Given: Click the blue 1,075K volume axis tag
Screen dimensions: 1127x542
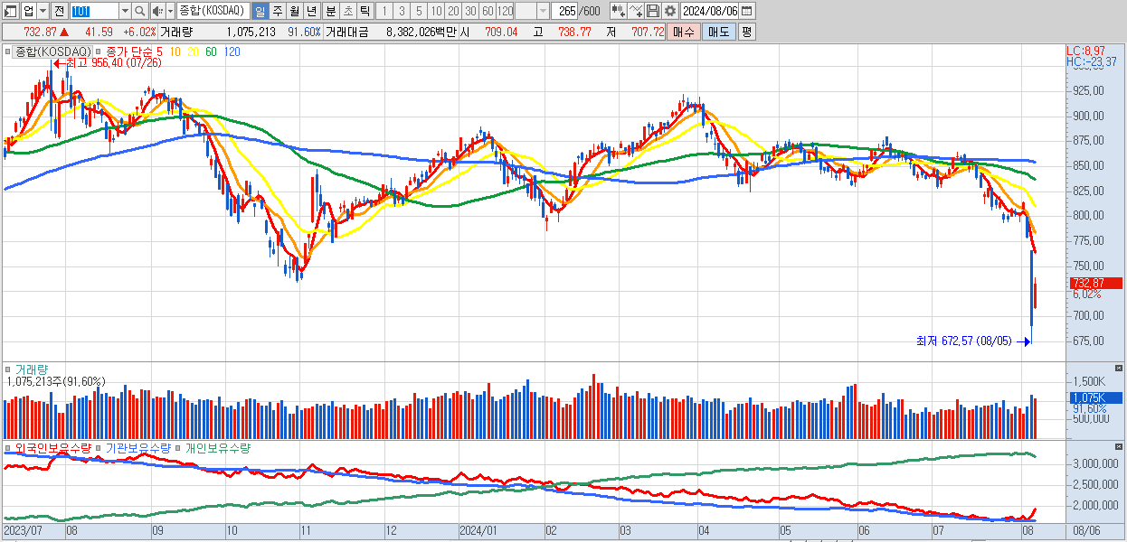Looking at the screenshot, I should [x=1094, y=397].
